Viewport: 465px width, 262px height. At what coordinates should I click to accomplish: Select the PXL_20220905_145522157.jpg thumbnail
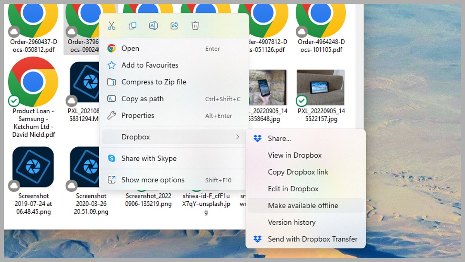[320, 88]
